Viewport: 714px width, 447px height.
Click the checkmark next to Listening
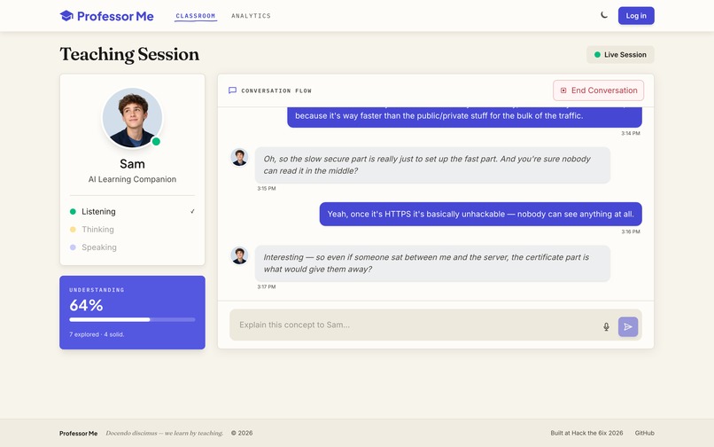(x=192, y=212)
